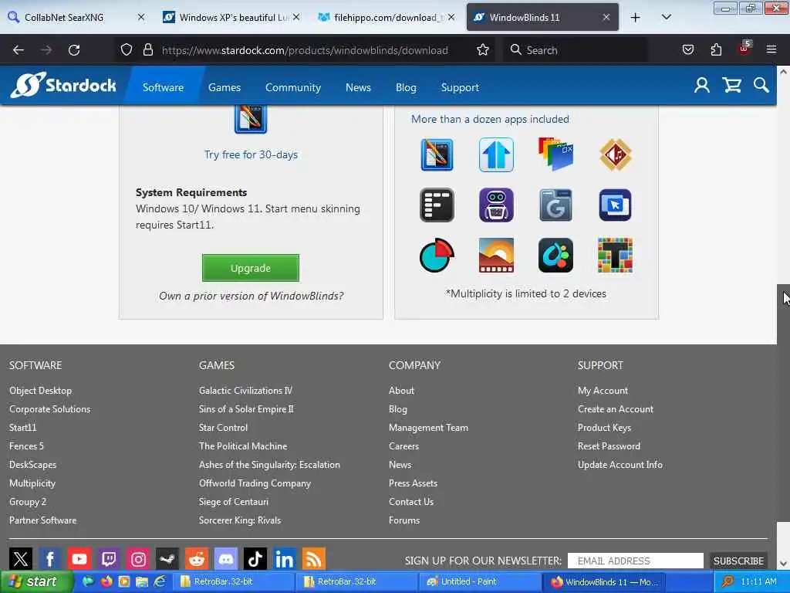Open Stardock's Instagram social icon
The width and height of the screenshot is (790, 593).
pos(138,559)
